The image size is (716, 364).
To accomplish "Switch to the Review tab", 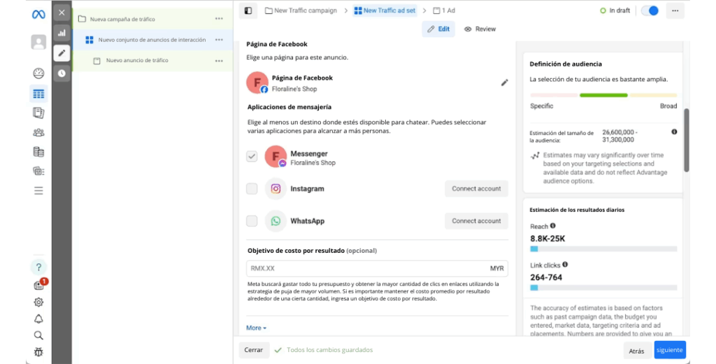I will pos(480,29).
